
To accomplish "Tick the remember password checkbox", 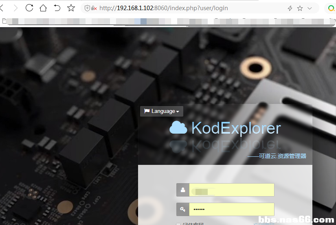I will coord(178,224).
